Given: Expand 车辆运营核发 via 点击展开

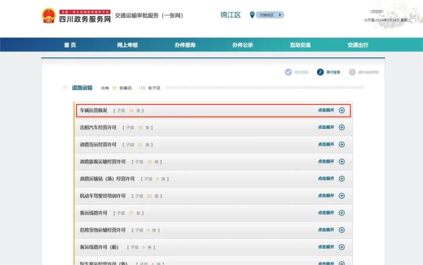Looking at the screenshot, I should pos(326,110).
